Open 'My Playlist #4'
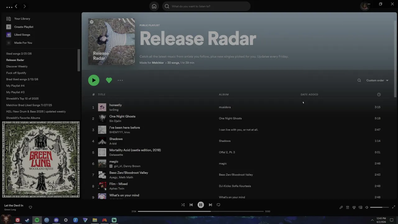The image size is (398, 224). click(x=15, y=86)
